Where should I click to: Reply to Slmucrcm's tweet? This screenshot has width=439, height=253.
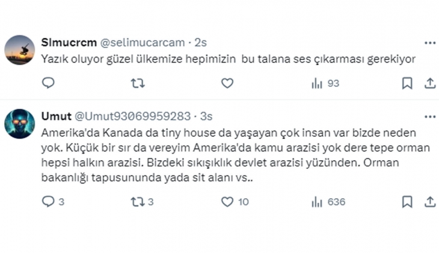point(48,84)
